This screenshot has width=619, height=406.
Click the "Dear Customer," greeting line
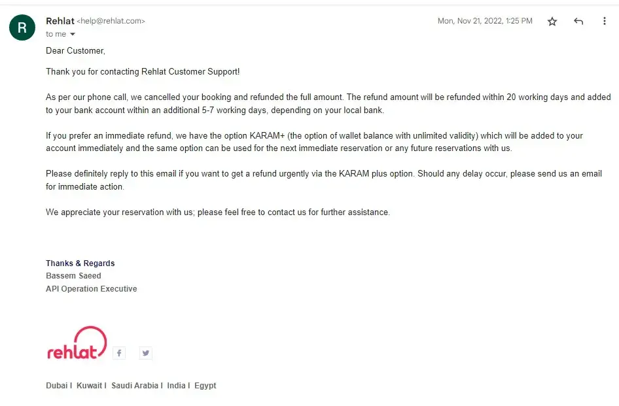(75, 50)
